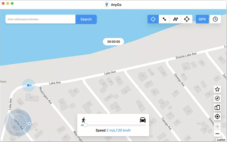This screenshot has height=142, width=227.
Task: Click the car speed icon
Action: (143, 120)
